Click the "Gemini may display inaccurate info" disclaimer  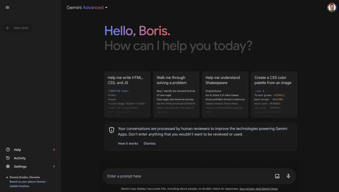179,189
